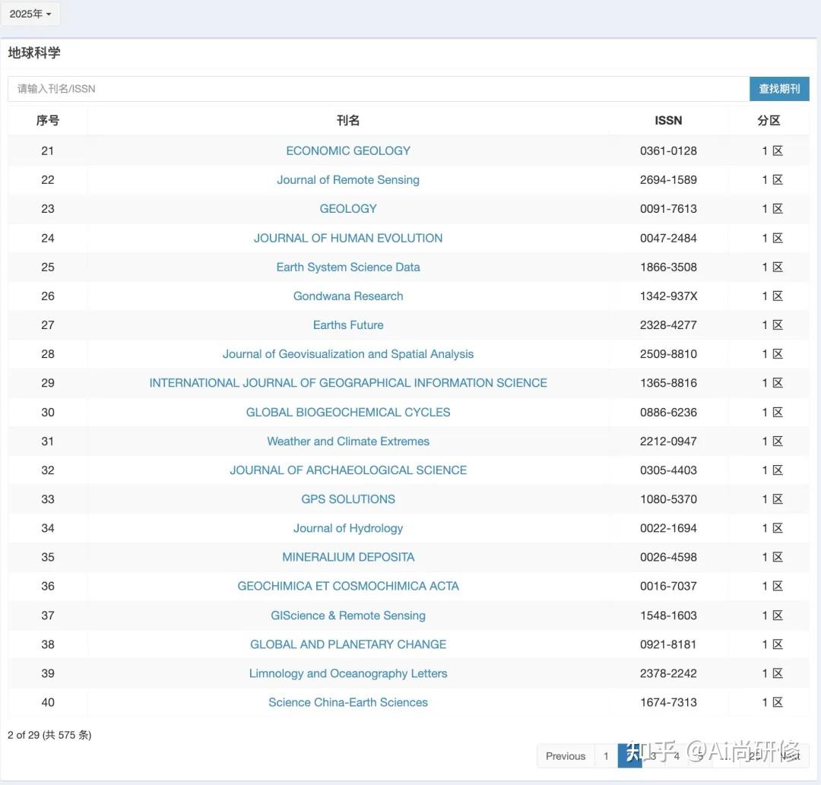Open the 2025年 year dropdown
Image resolution: width=821 pixels, height=785 pixels.
click(30, 14)
